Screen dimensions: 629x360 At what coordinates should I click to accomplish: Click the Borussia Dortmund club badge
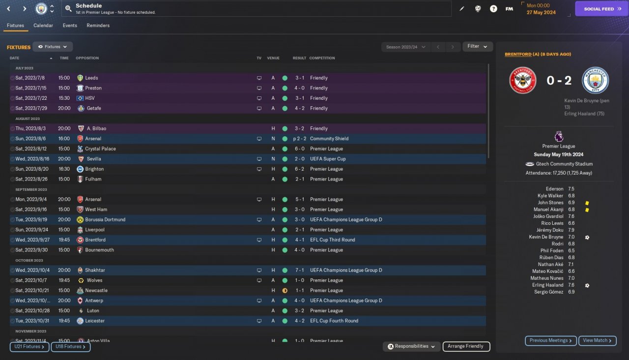click(81, 219)
